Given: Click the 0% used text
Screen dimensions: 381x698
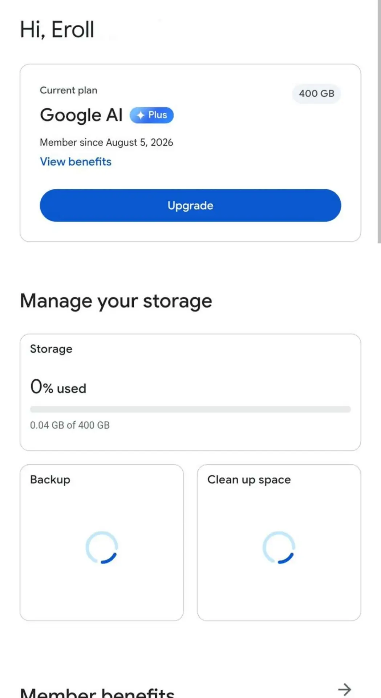Looking at the screenshot, I should (58, 387).
